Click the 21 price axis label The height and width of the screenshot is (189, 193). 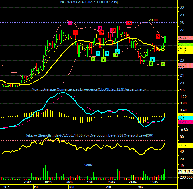182,75
